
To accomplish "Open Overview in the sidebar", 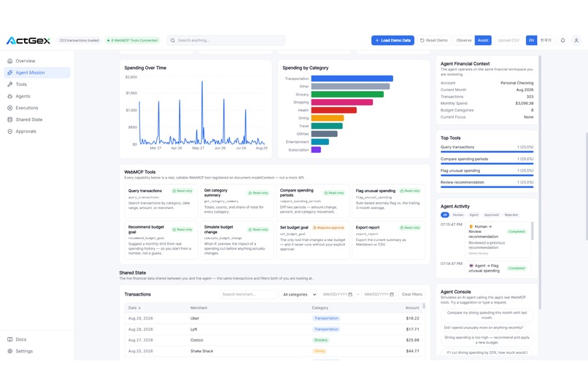I will pos(36,60).
